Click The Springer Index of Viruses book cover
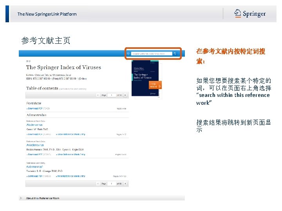 [145, 78]
